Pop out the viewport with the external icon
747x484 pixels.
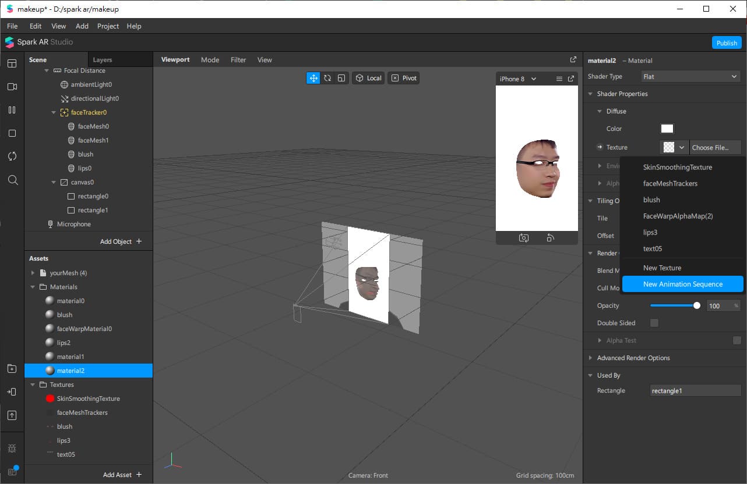tap(573, 59)
